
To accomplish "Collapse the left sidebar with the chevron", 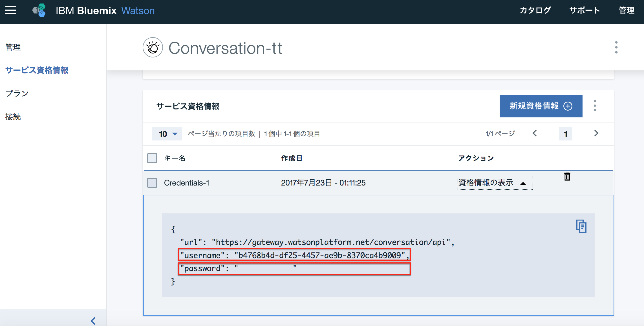I will [93, 321].
